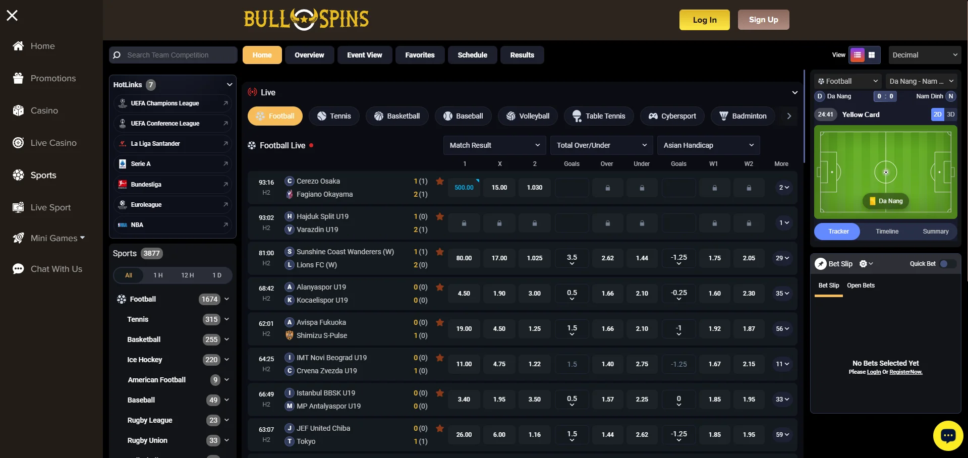Switch match tracker to 3D mode

[950, 115]
